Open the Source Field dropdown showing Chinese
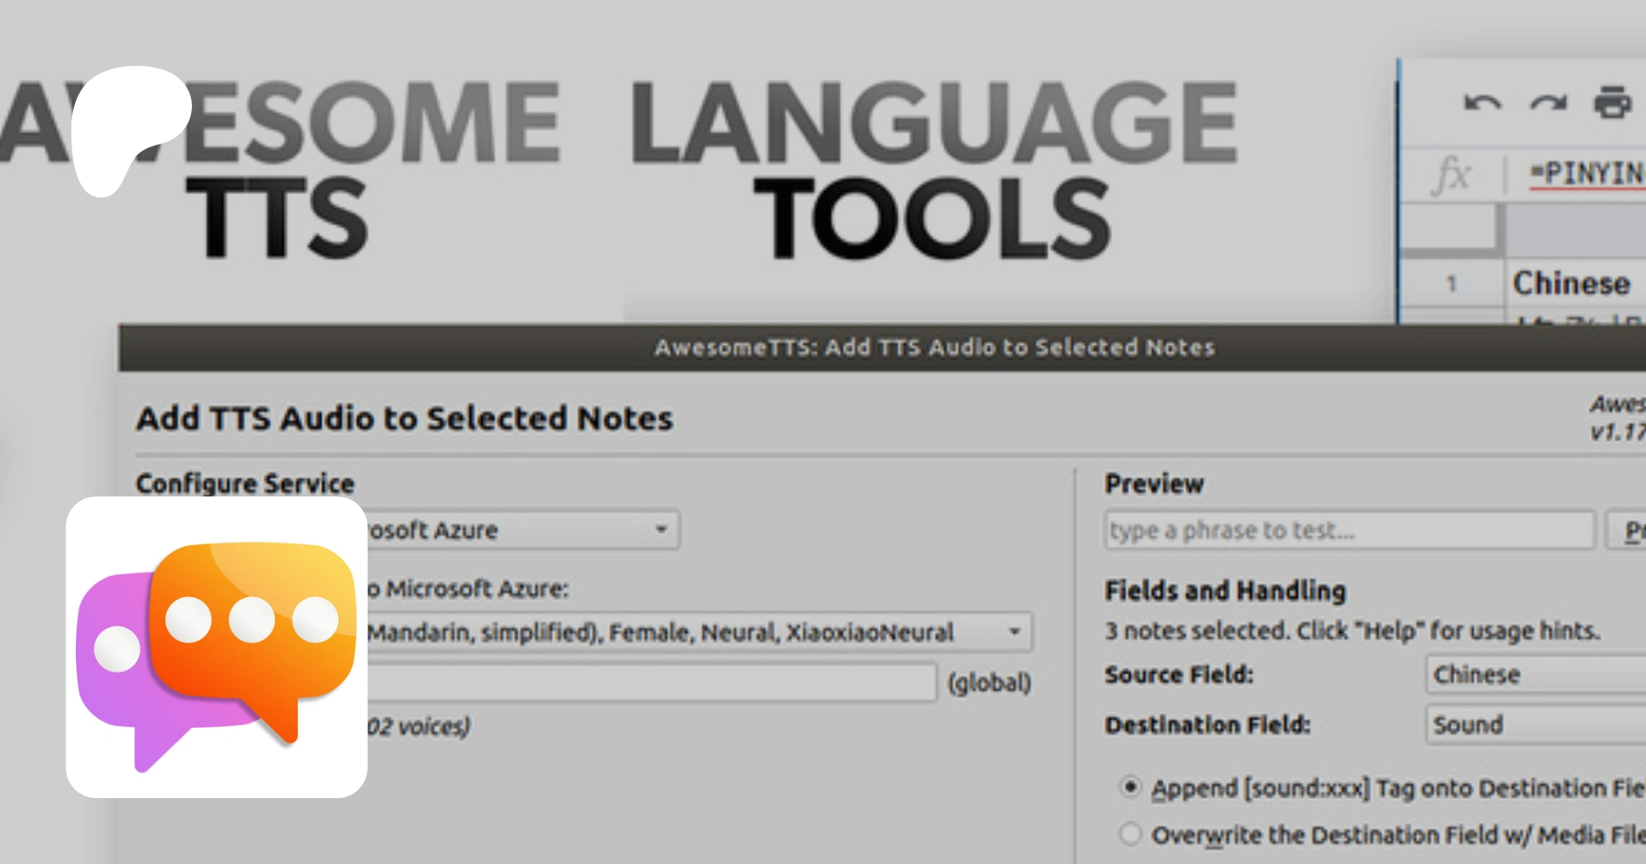Viewport: 1646px width, 864px height. coord(1536,675)
